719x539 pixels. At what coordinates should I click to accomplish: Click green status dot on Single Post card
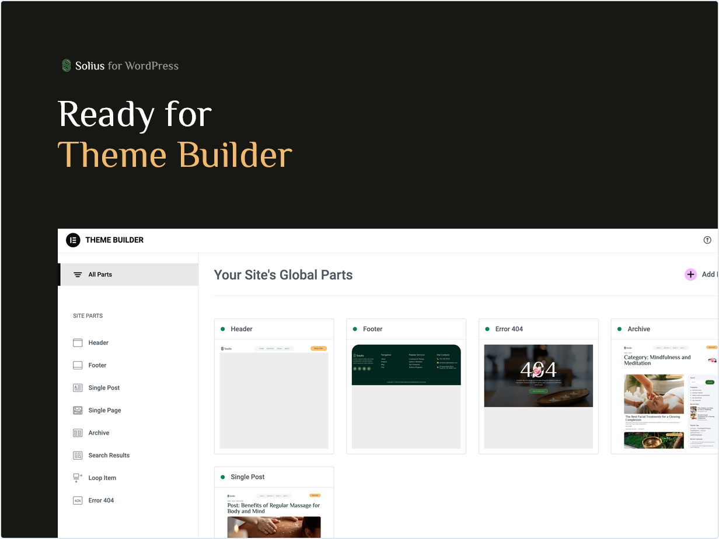223,477
